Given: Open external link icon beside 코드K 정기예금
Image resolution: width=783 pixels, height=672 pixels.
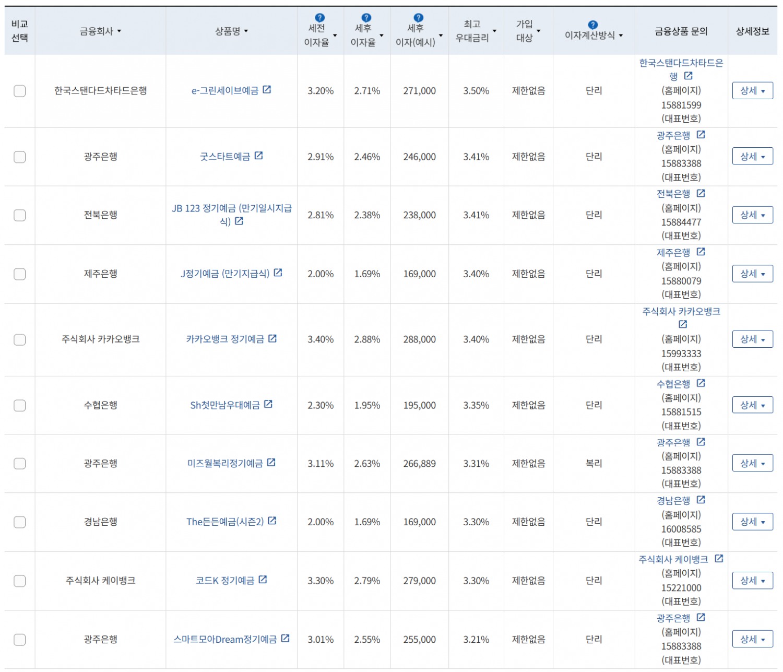Looking at the screenshot, I should 263,580.
